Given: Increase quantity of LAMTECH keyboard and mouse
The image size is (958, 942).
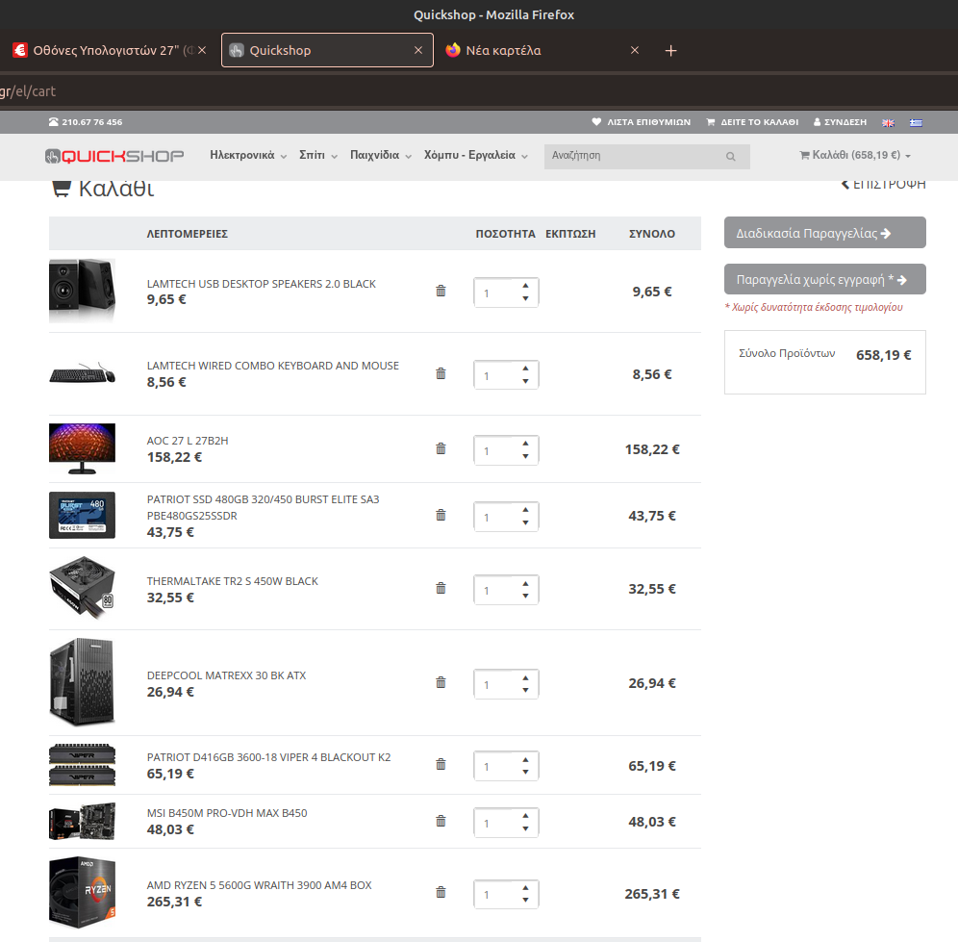Looking at the screenshot, I should click(x=525, y=368).
